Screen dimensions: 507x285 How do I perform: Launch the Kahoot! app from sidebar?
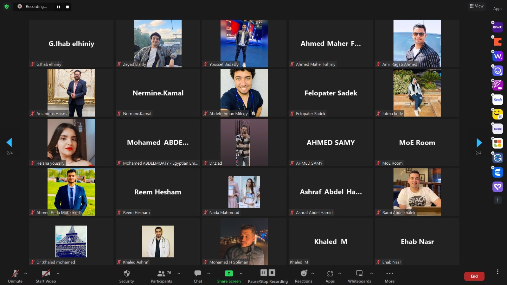click(x=497, y=27)
